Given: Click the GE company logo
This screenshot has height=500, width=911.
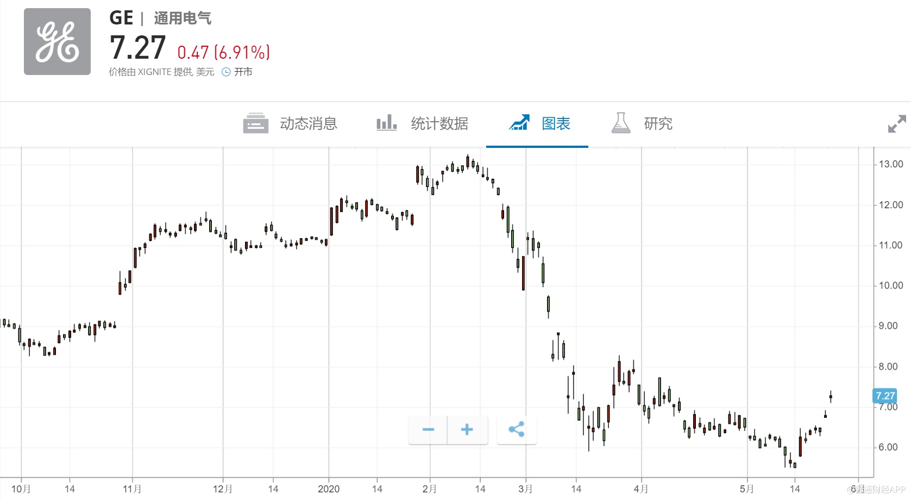Looking at the screenshot, I should [x=57, y=42].
